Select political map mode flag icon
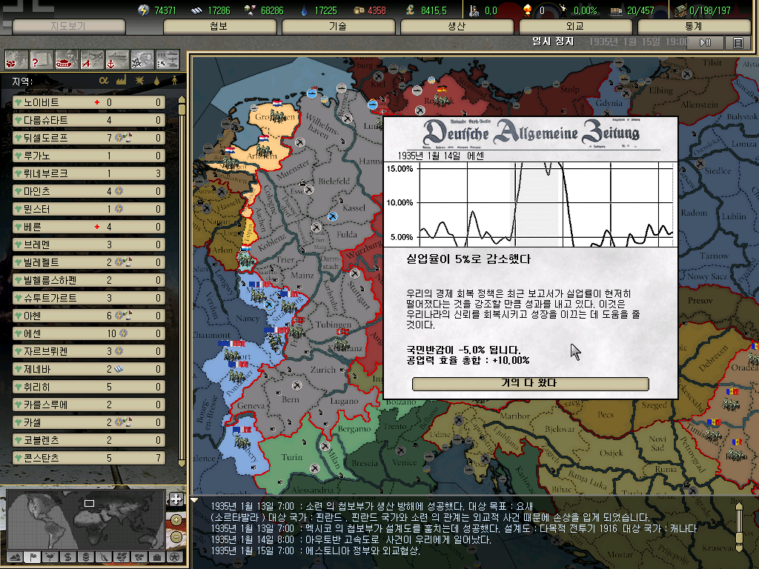Screen dimensions: 759x569 [x=33, y=557]
